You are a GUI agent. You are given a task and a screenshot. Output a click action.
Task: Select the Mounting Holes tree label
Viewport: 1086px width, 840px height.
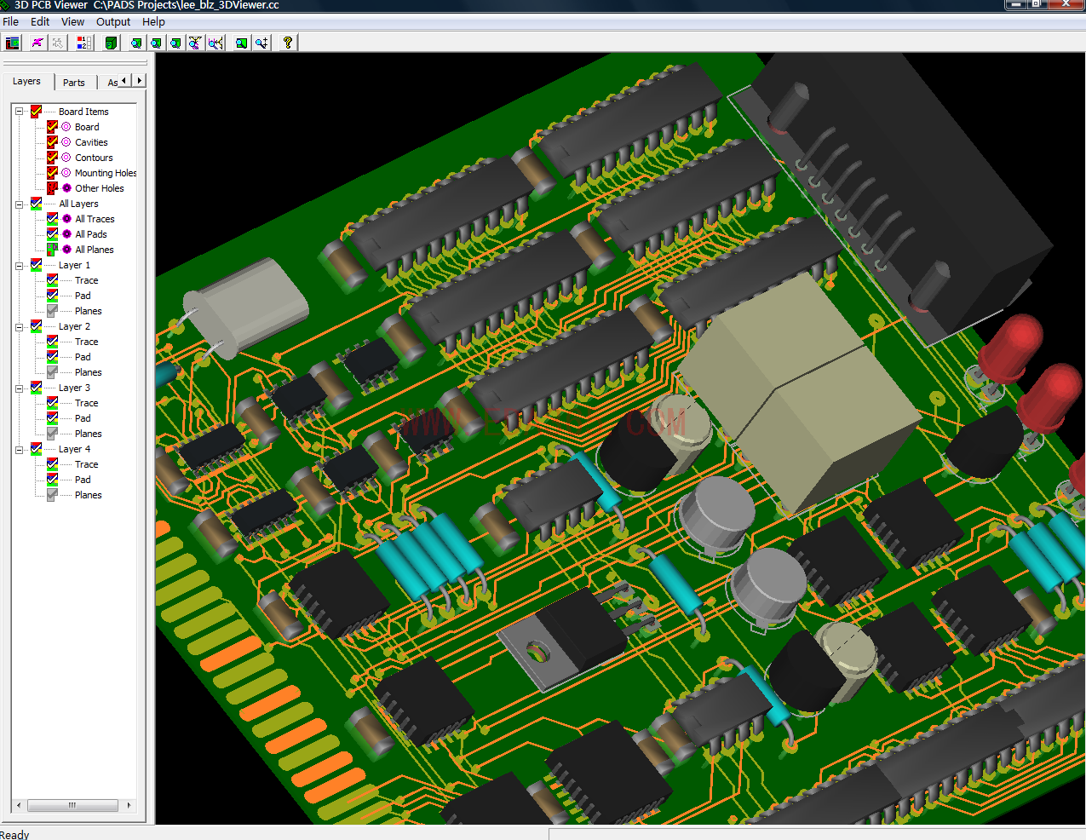[105, 173]
